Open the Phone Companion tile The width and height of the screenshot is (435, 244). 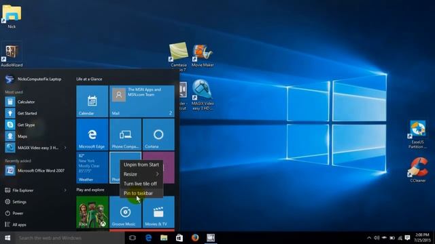click(125, 134)
